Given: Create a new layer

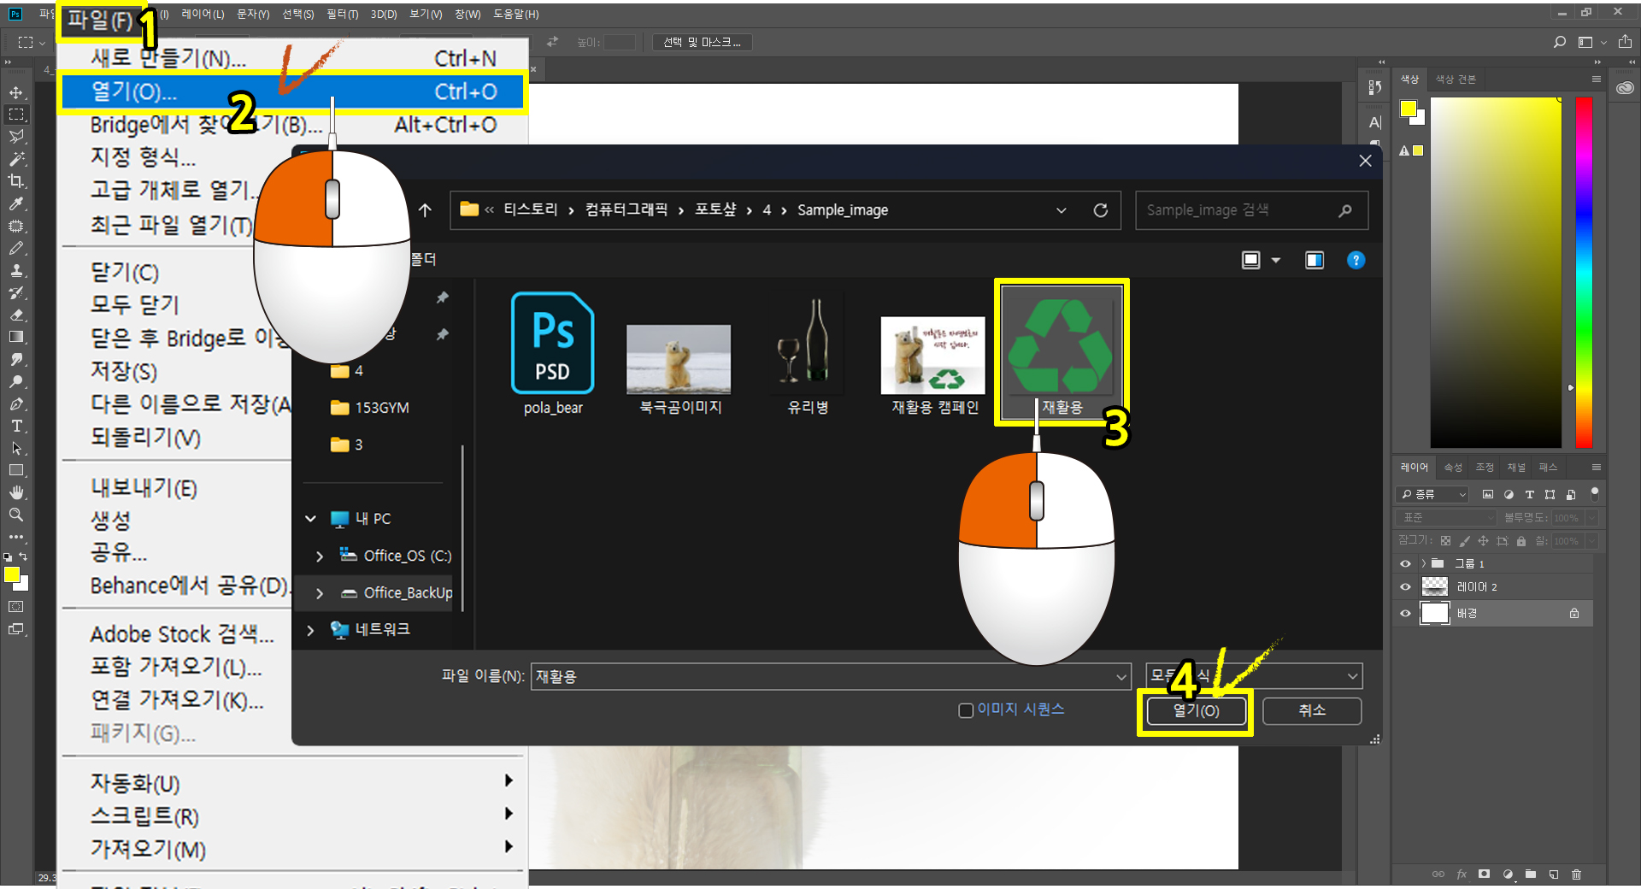Looking at the screenshot, I should click(x=1554, y=874).
